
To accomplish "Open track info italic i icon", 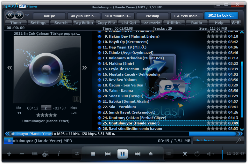I will click(x=59, y=153).
